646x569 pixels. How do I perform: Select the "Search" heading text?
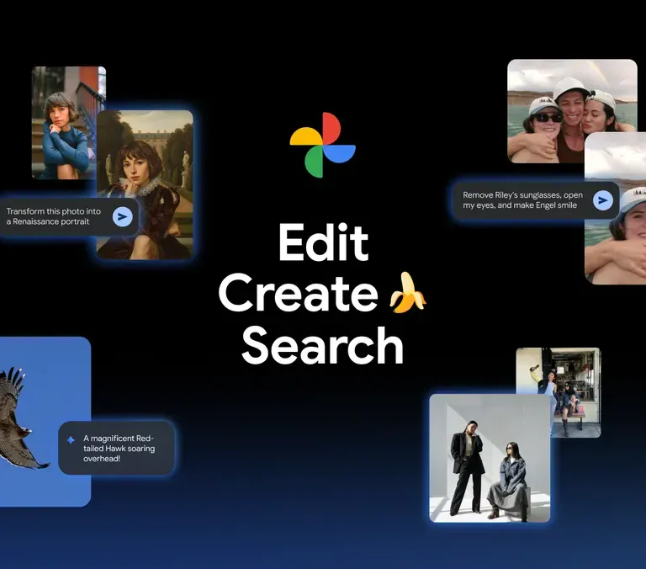click(323, 346)
